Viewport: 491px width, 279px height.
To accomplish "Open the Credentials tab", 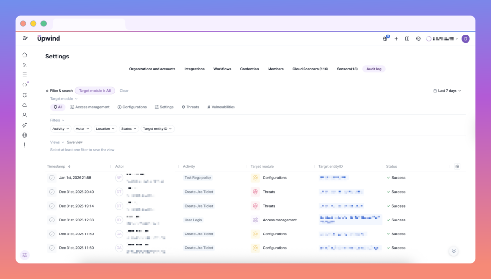I will [249, 69].
